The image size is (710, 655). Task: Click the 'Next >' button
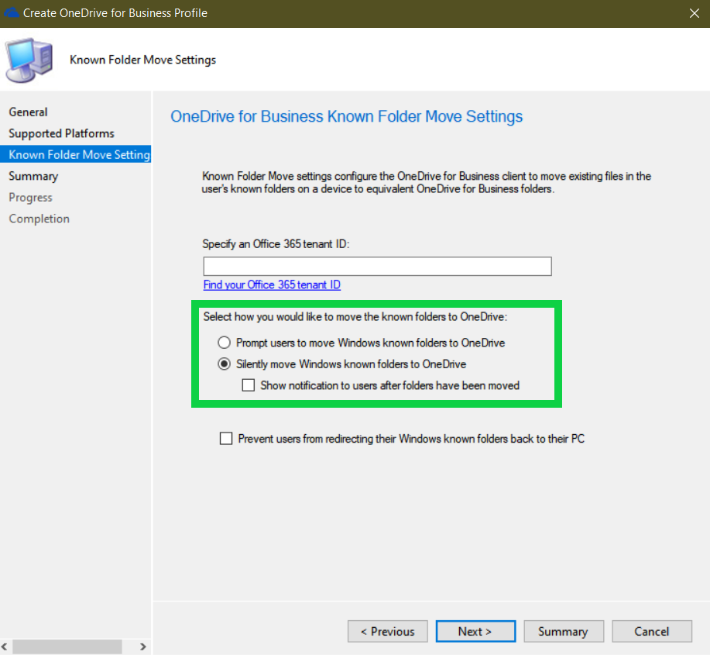pyautogui.click(x=475, y=632)
